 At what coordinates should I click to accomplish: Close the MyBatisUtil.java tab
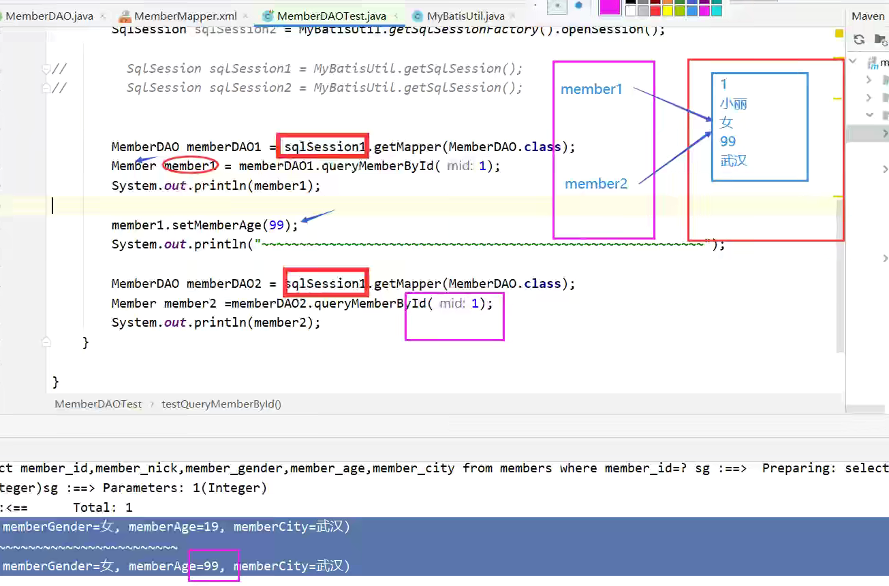(x=514, y=16)
